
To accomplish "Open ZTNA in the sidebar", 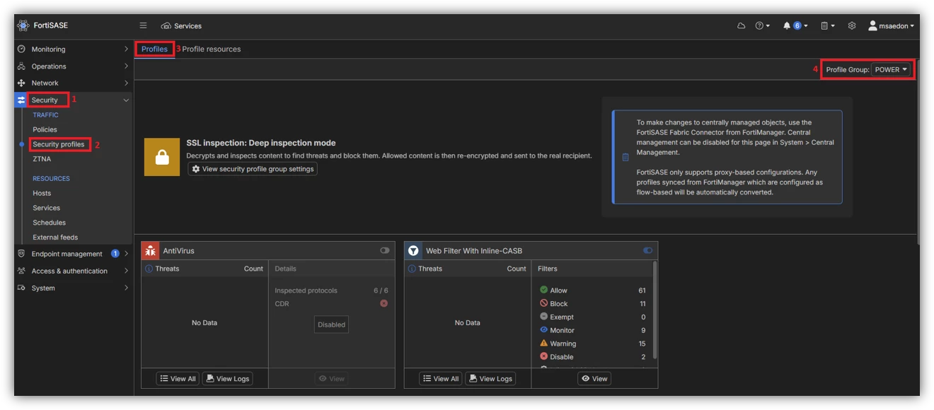I will [x=42, y=159].
